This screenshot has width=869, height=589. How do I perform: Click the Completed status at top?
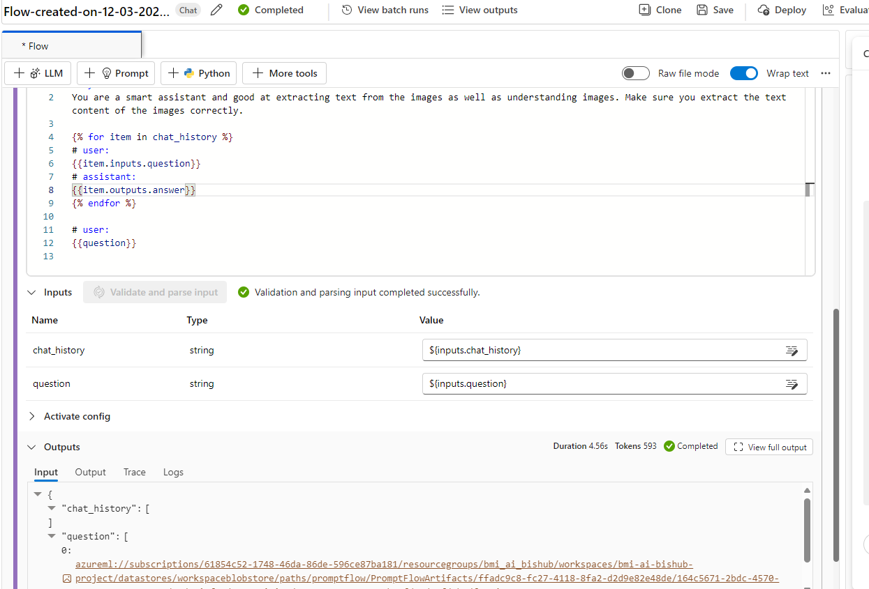[271, 10]
